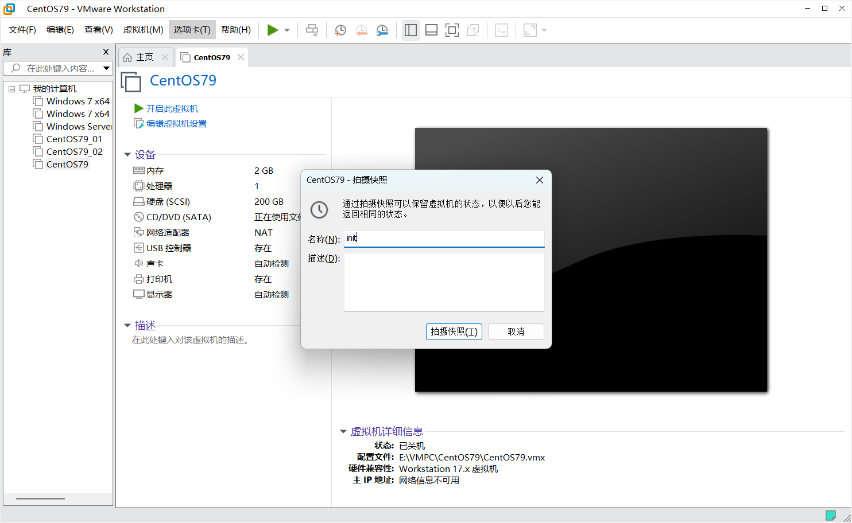The image size is (852, 523).
Task: Collapse the 虚拟机详细信息 section
Action: click(x=343, y=431)
